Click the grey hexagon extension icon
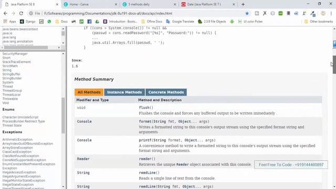Screen dimensions: 336x189 [272, 13]
